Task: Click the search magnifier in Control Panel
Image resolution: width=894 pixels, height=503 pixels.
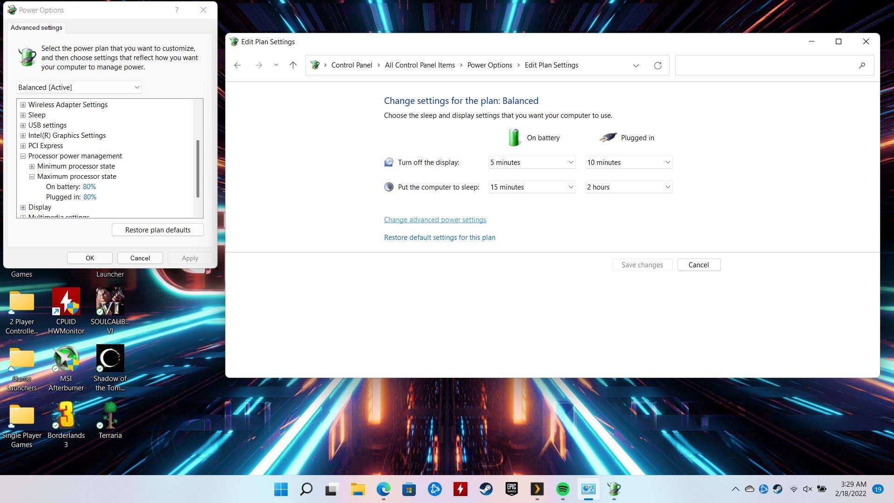Action: click(862, 66)
